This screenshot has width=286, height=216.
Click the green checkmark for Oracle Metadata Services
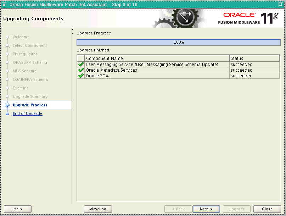pyautogui.click(x=81, y=70)
